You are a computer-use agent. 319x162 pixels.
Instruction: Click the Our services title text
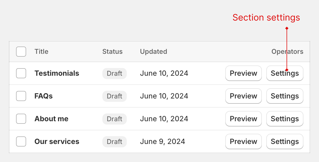click(57, 141)
